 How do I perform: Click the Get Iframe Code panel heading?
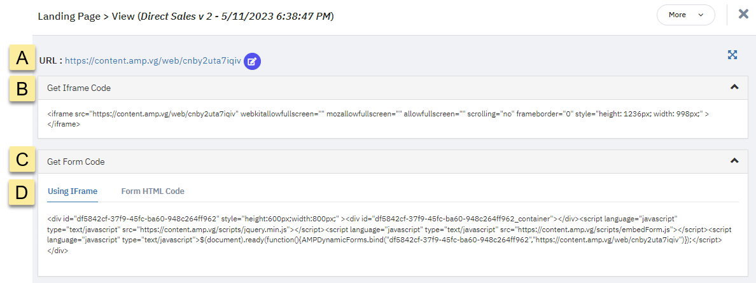[x=79, y=88]
